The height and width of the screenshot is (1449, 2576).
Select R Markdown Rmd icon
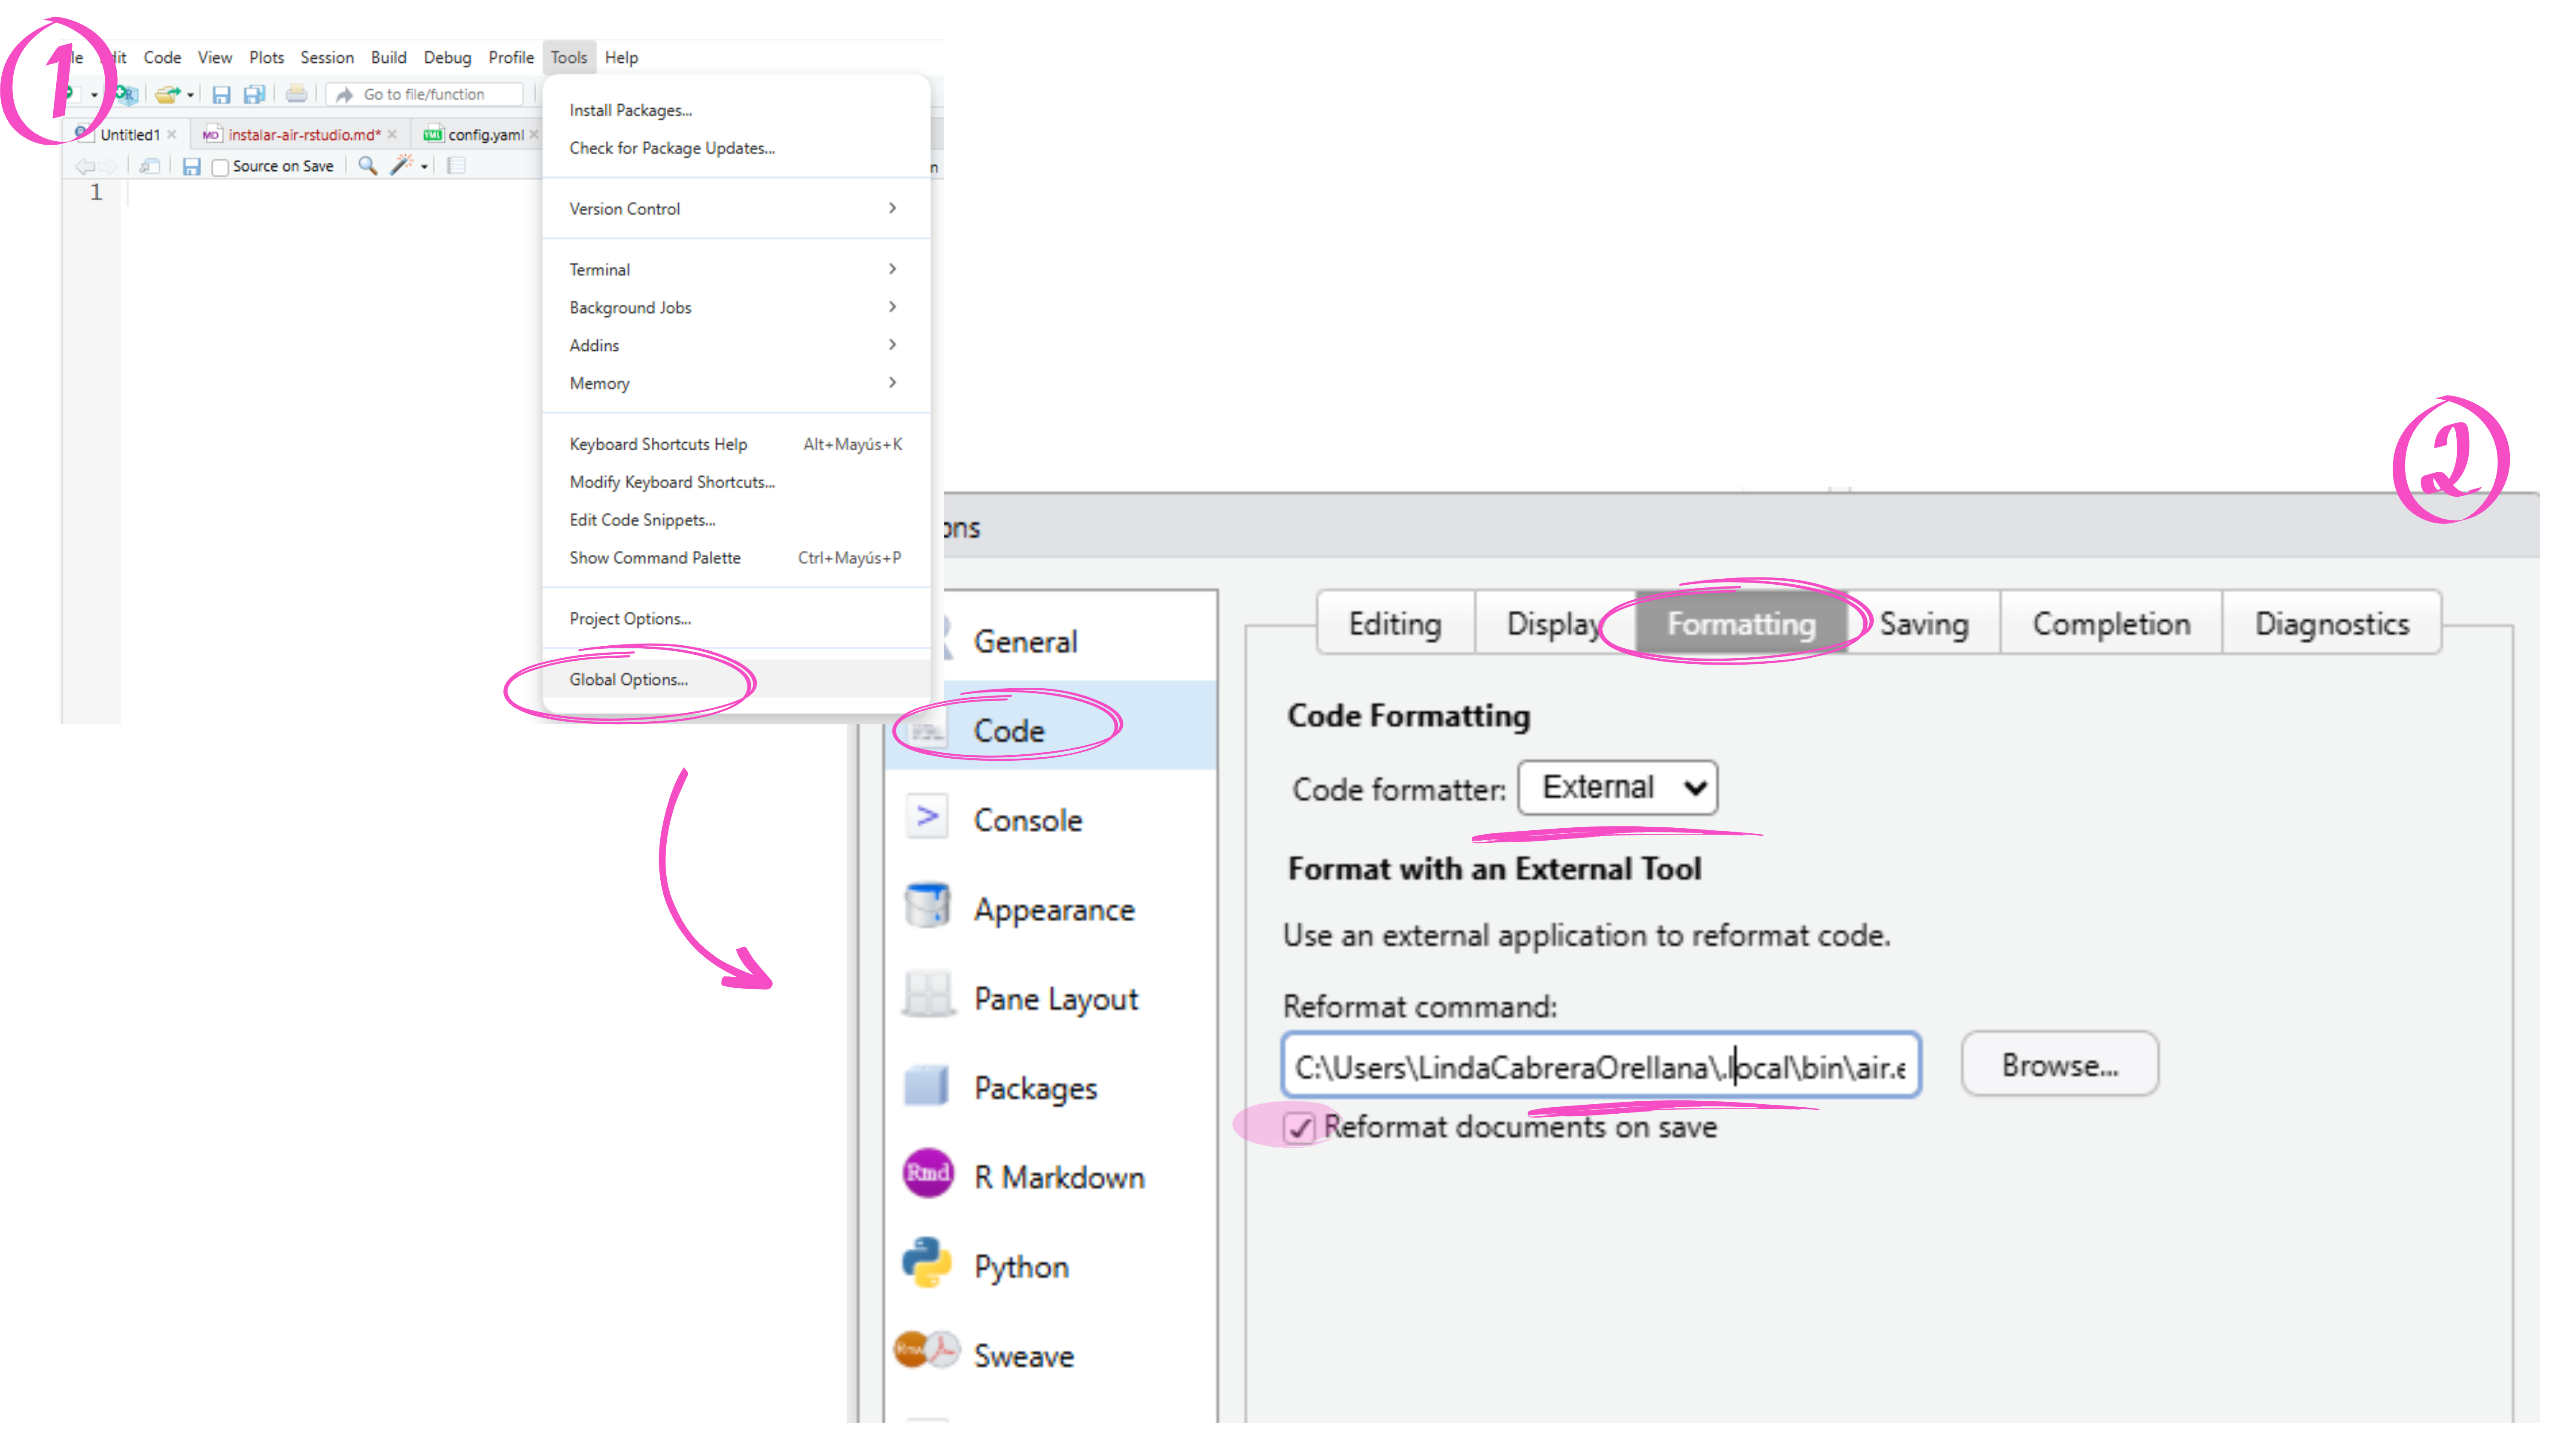(x=927, y=1174)
